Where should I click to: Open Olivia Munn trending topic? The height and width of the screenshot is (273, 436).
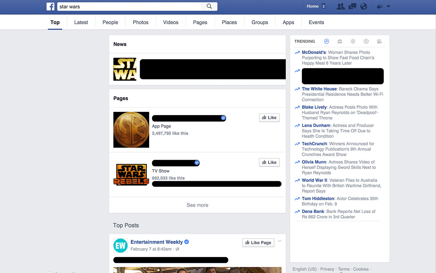coord(314,162)
